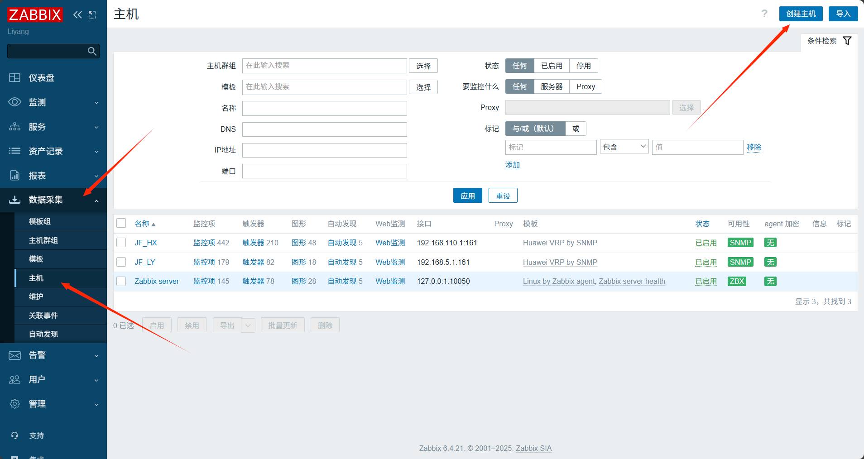The height and width of the screenshot is (459, 864).
Task: Click the 支持 headset icon
Action: click(x=14, y=435)
